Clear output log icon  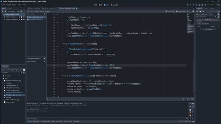[190, 104]
